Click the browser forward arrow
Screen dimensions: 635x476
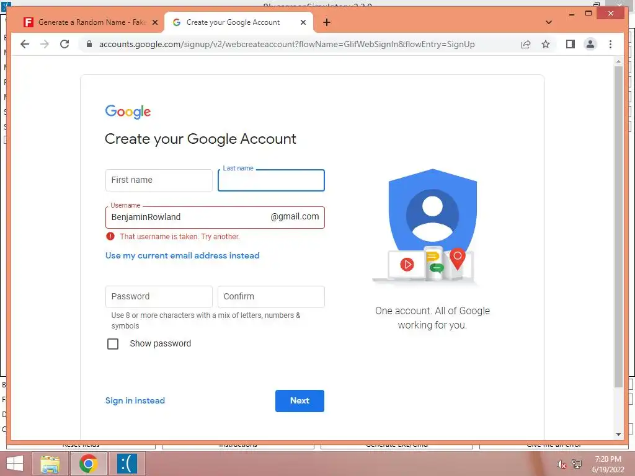(45, 44)
